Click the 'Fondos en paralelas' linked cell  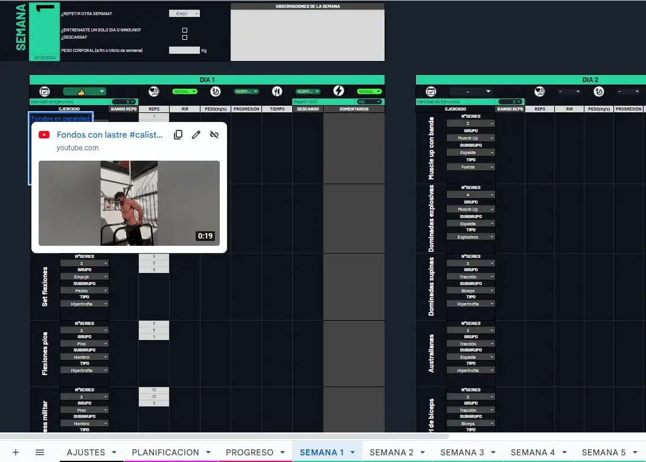[x=60, y=118]
